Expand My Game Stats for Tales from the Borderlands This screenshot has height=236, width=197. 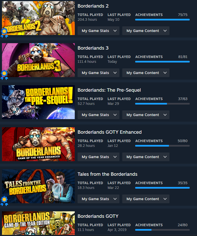[x=98, y=199]
